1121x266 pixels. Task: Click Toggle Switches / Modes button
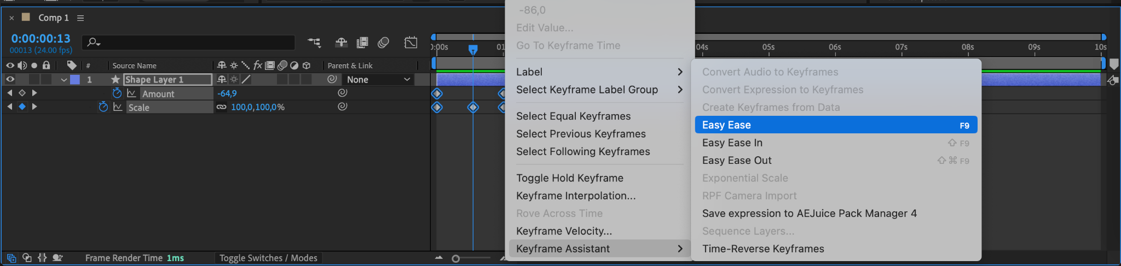[x=268, y=258]
